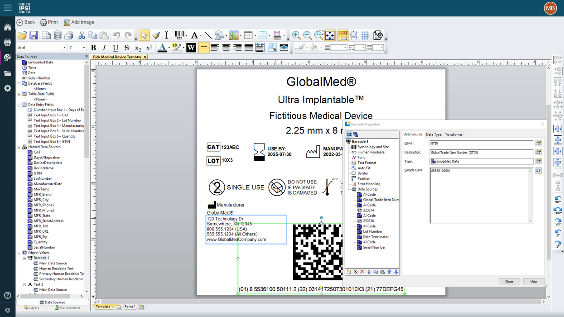Pick the format painter brush tool
564x317 pixels.
(x=155, y=35)
